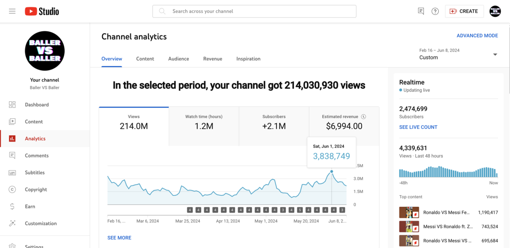Click the last 48 hours realtime bar chart
Screen dimensions: 510x248
[448, 171]
